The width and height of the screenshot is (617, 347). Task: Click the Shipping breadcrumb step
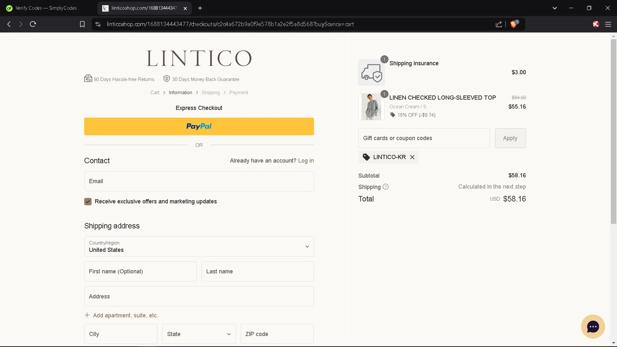pyautogui.click(x=211, y=93)
